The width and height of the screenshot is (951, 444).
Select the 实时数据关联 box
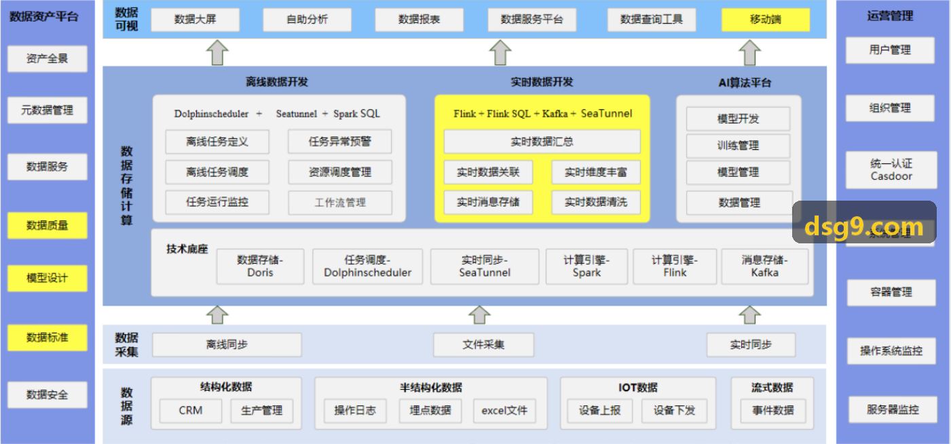[488, 172]
